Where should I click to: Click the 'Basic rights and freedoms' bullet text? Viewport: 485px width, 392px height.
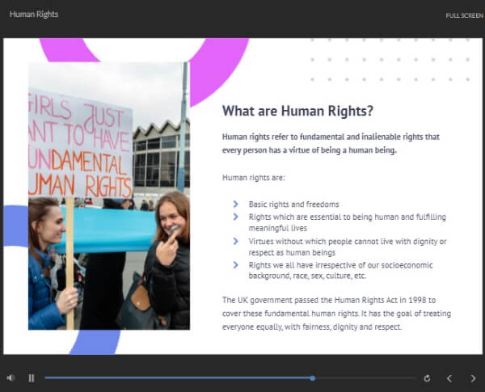[x=293, y=204]
